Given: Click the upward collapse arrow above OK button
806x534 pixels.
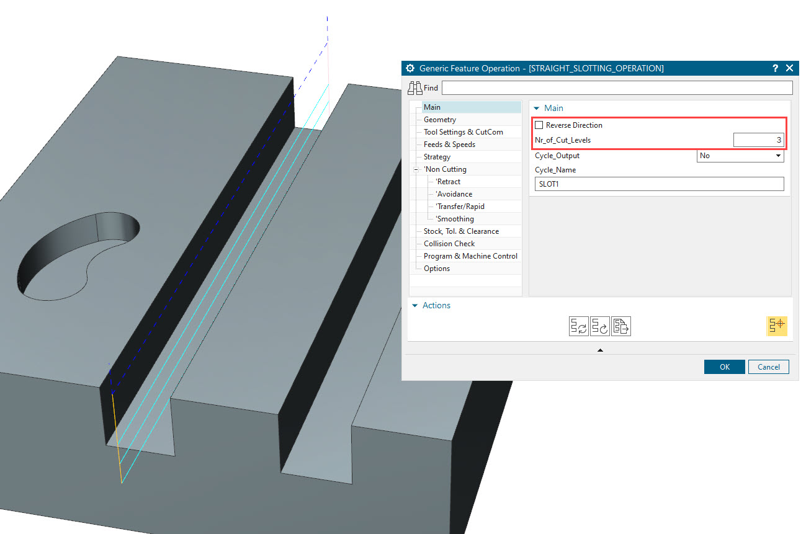Looking at the screenshot, I should coord(599,350).
